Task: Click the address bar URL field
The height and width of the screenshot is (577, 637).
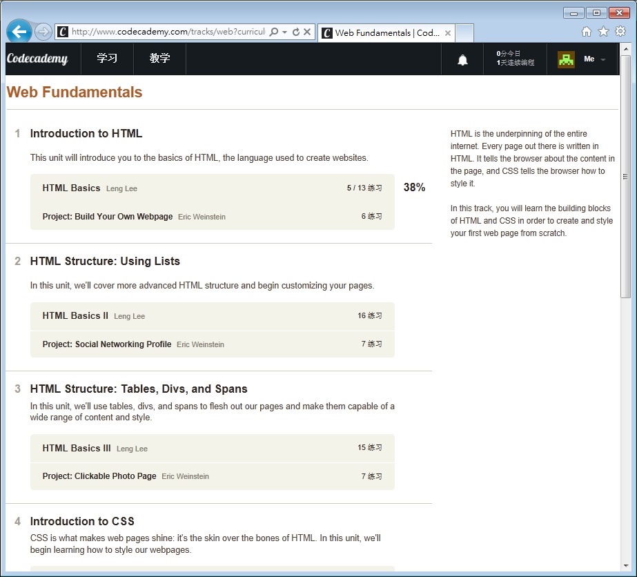Action: coord(168,32)
